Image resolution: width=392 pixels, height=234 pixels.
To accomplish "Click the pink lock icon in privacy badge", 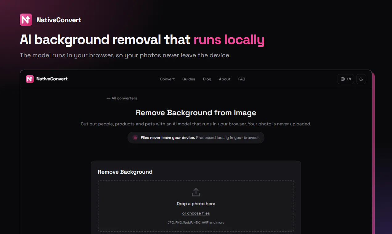I will tap(135, 138).
